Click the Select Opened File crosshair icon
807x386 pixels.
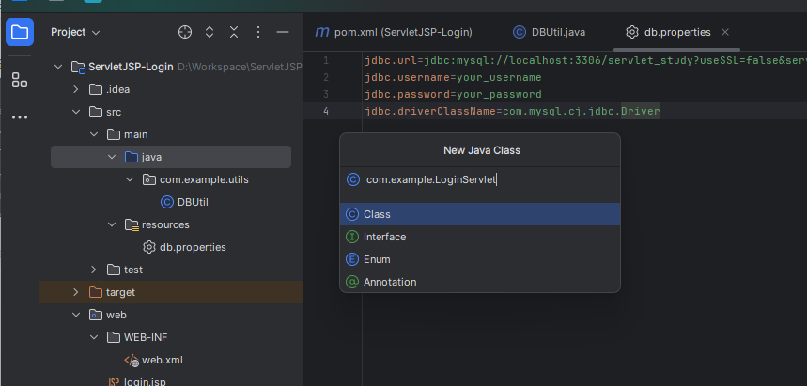[x=185, y=32]
